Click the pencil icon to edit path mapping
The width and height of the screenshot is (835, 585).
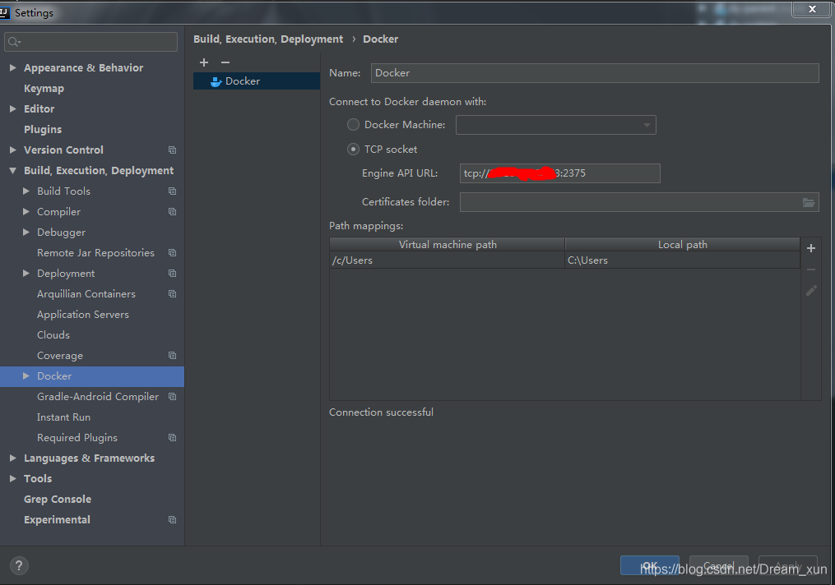pos(811,291)
